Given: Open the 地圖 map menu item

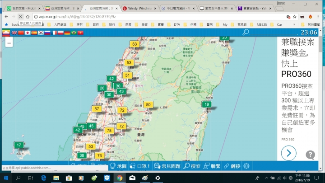Looking at the screenshot, I should [x=117, y=166].
